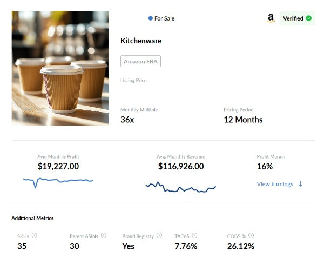Click the green Verified checkmark icon
This screenshot has height=263, width=324.
(x=309, y=18)
